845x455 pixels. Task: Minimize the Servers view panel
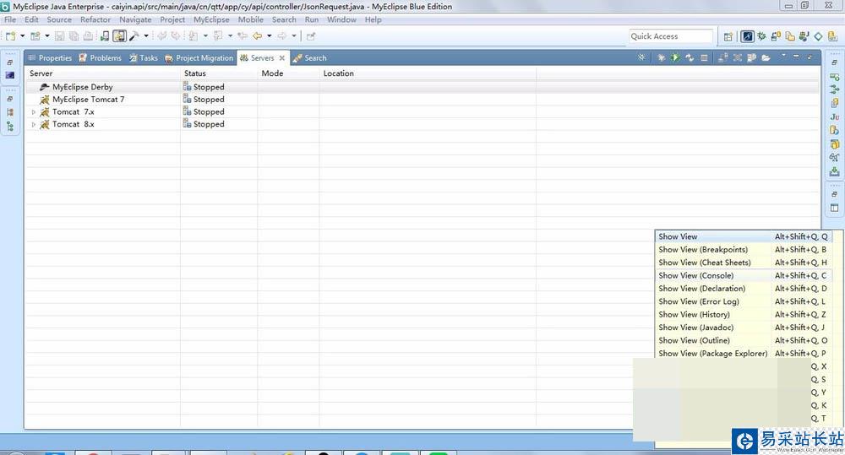coord(796,56)
